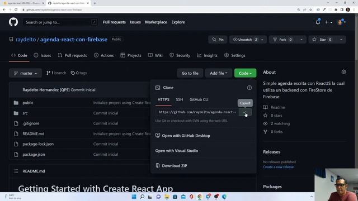The width and height of the screenshot is (358, 201).
Task: Switch to the Actions tab
Action: (104, 55)
